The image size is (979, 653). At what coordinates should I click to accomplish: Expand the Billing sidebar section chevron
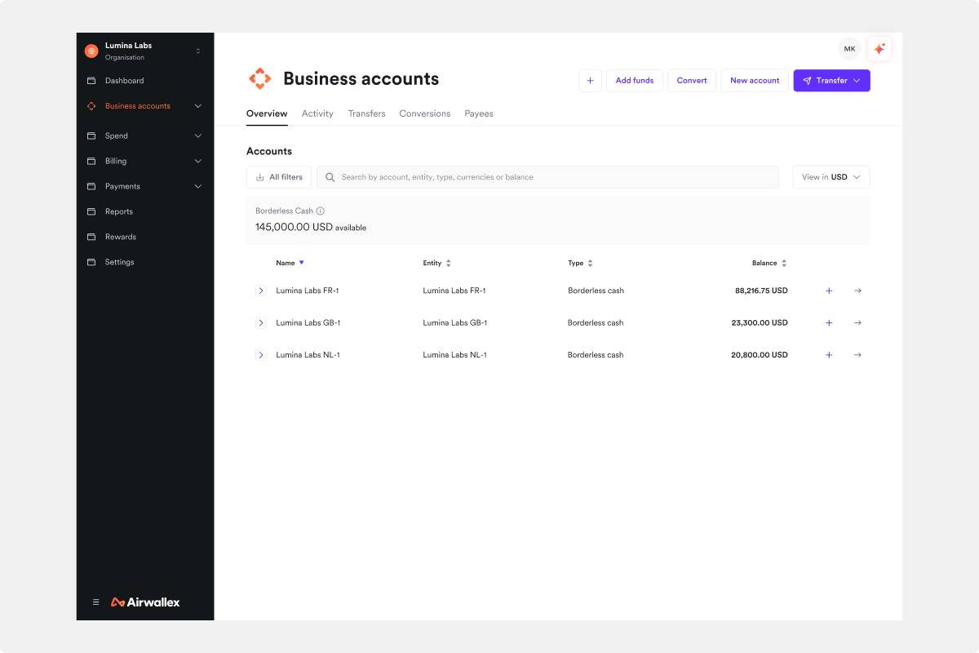point(197,161)
